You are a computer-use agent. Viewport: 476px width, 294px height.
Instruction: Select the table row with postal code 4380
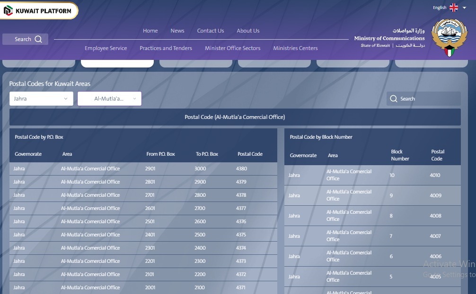(x=142, y=168)
